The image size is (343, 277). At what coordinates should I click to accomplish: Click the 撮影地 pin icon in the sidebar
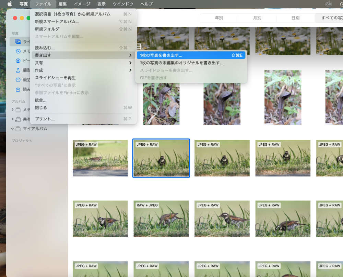(x=17, y=70)
